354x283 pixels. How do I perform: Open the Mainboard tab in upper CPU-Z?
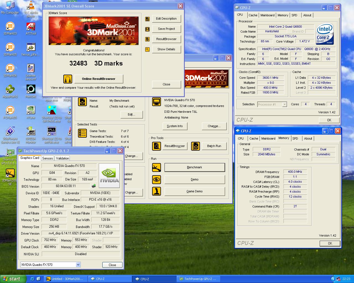point(267,15)
